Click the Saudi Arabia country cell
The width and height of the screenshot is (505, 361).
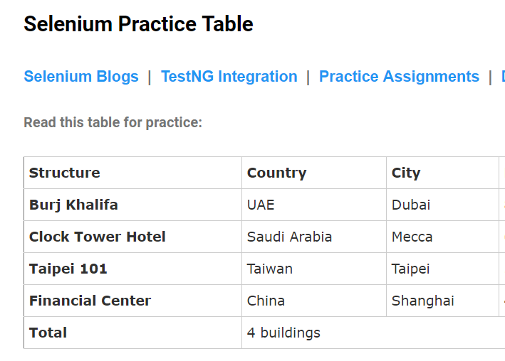314,237
